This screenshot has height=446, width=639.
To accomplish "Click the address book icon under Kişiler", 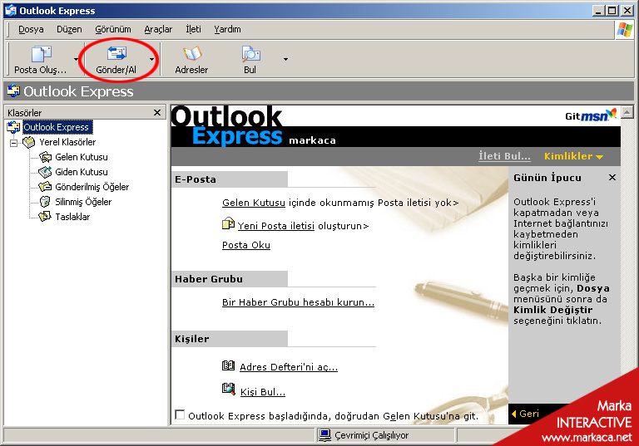I will pos(228,365).
